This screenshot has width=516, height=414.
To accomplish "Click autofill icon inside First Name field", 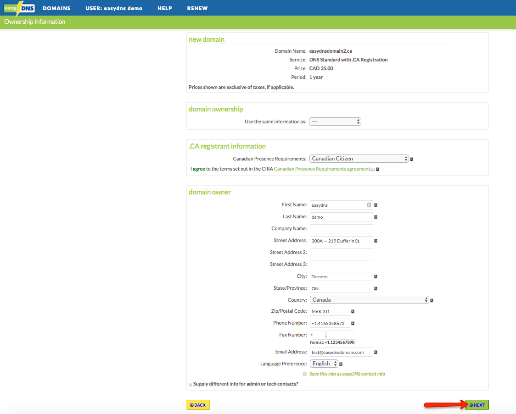I will pos(369,205).
